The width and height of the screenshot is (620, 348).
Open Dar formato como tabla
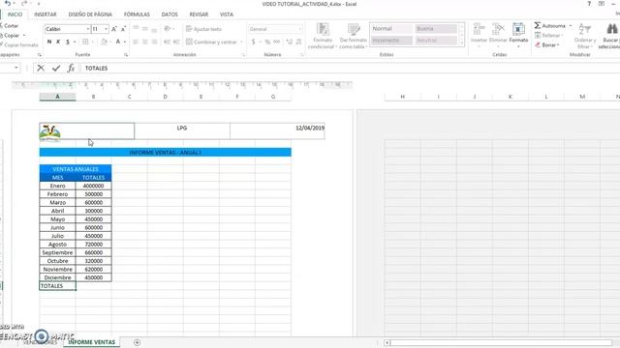coord(353,36)
